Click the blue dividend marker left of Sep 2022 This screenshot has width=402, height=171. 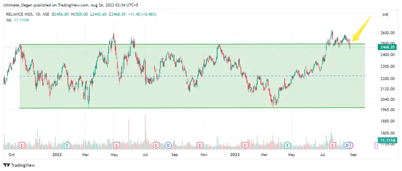coord(168,146)
